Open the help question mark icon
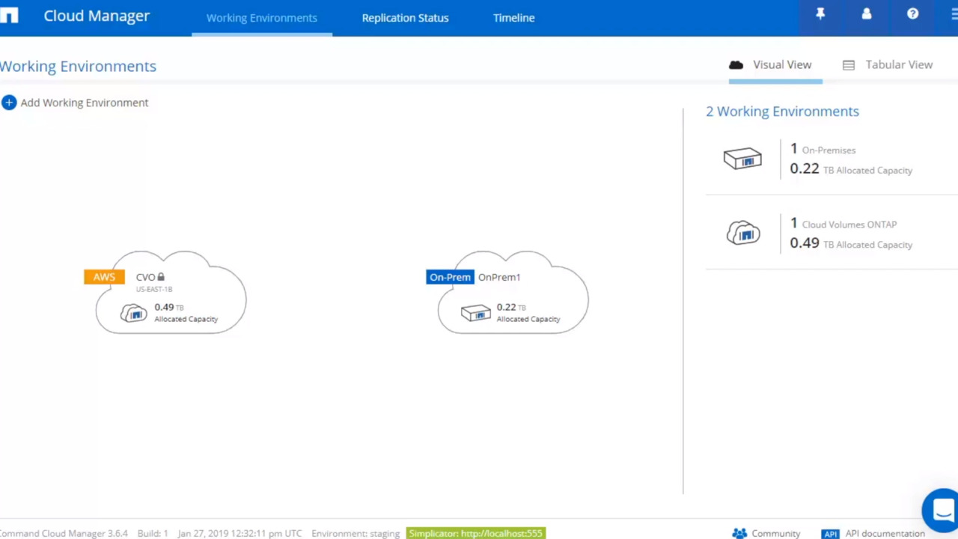The width and height of the screenshot is (958, 539). 912,14
